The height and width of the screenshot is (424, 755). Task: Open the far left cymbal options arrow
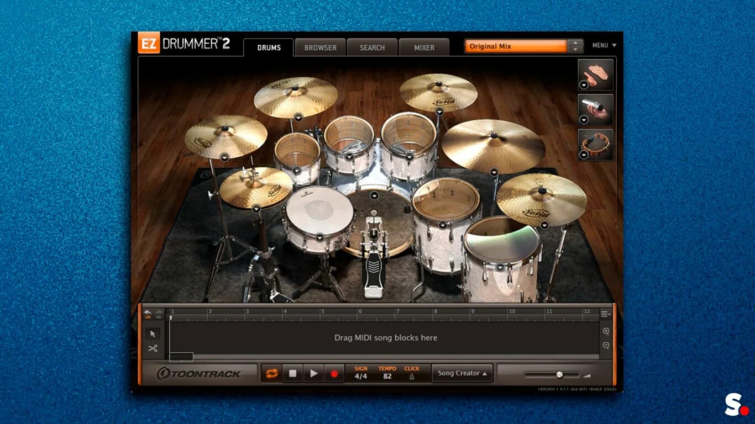tap(224, 157)
